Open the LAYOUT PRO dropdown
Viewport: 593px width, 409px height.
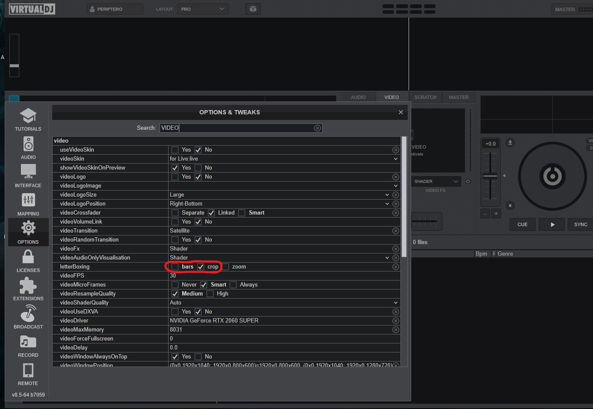[x=203, y=9]
